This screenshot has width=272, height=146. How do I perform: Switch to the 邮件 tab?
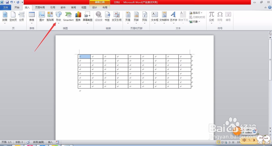pos(63,7)
